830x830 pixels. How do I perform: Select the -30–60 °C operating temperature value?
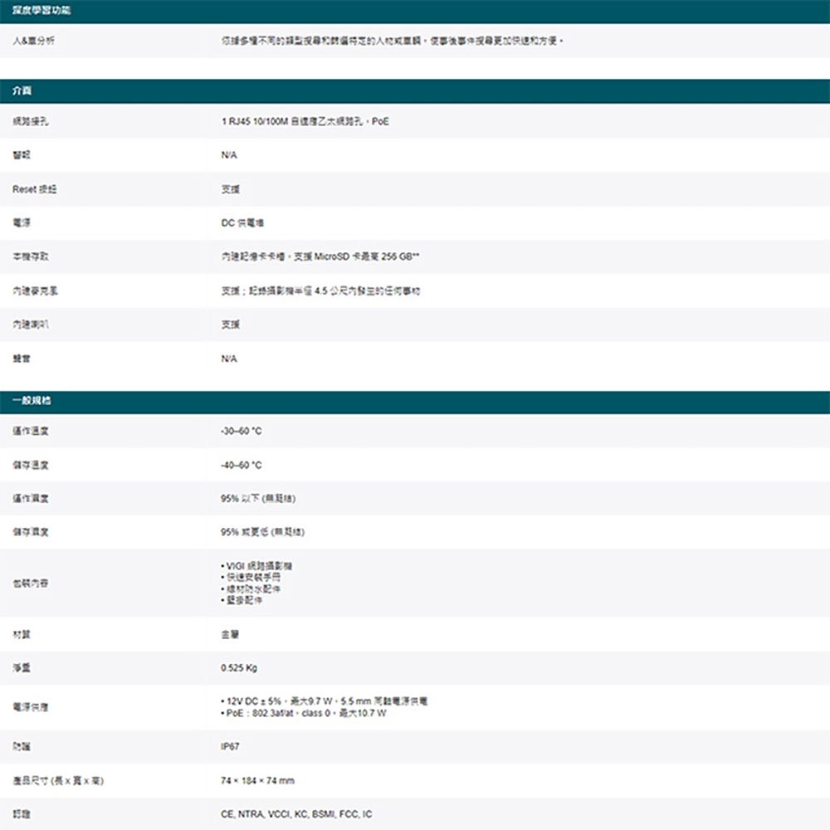(x=247, y=430)
